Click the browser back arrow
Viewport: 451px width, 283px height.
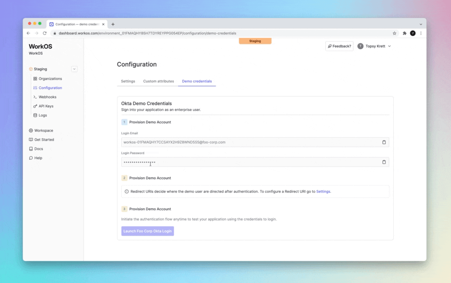28,33
